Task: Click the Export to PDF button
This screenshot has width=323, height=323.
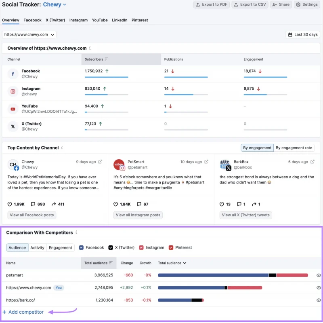Action: coord(211,4)
